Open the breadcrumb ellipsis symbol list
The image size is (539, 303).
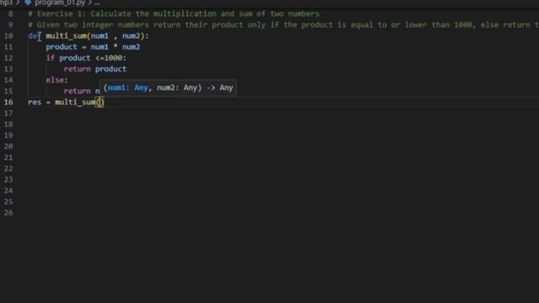tap(97, 3)
